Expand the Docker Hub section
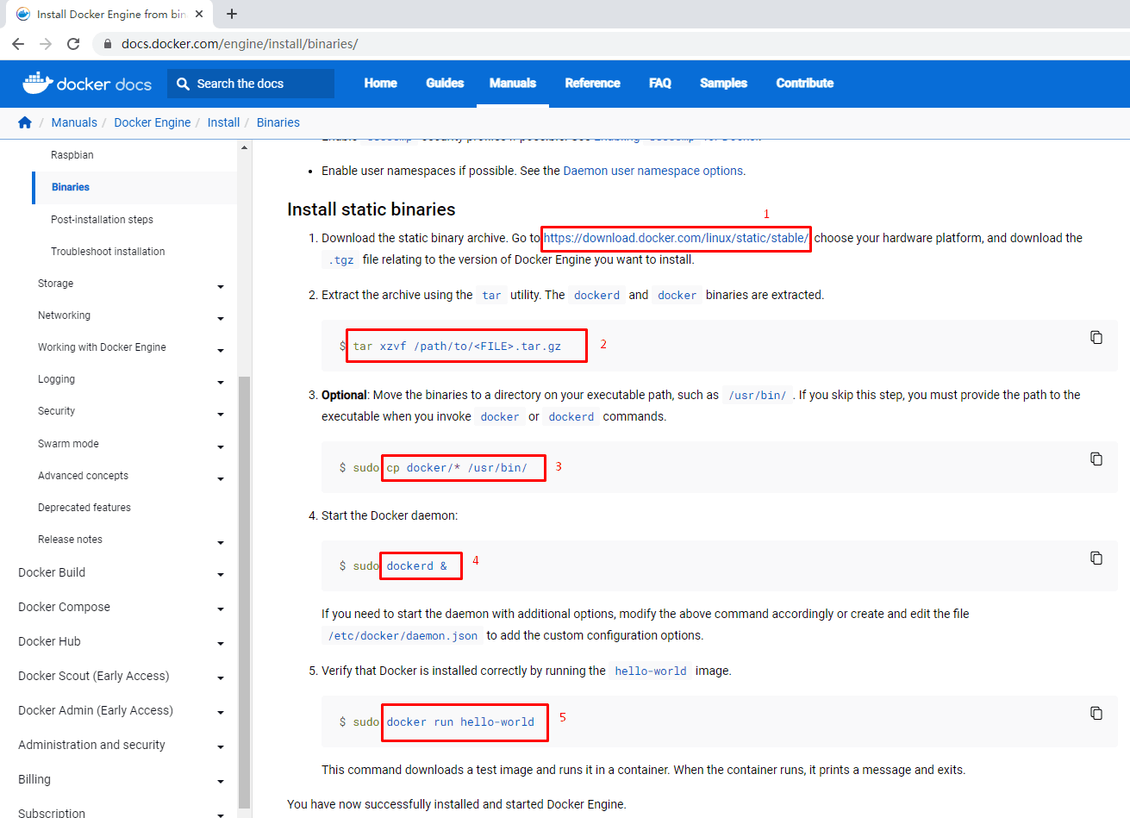This screenshot has height=818, width=1130. click(x=221, y=643)
